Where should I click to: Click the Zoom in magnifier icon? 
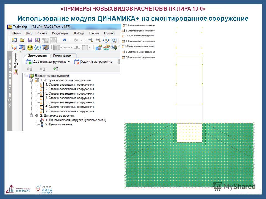pos(91,40)
